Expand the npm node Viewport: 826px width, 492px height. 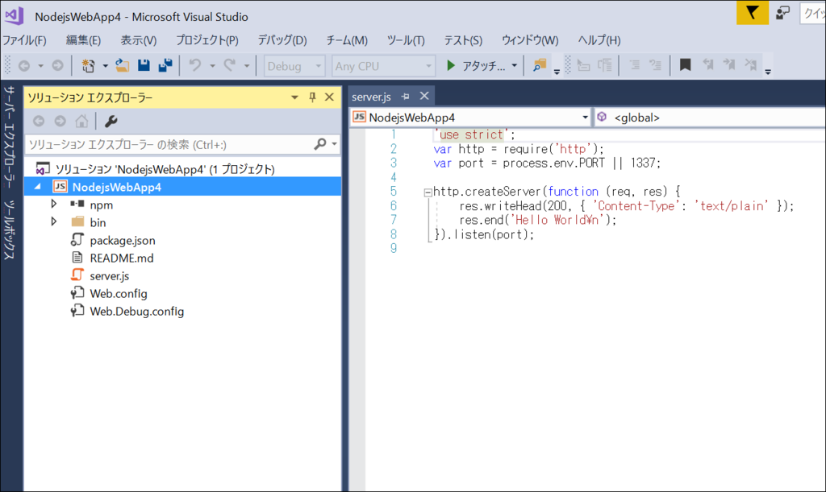(54, 204)
